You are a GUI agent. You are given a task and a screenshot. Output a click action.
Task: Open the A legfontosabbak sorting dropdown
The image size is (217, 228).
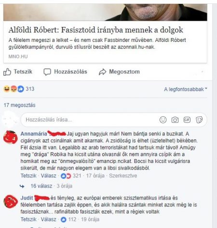click(186, 89)
